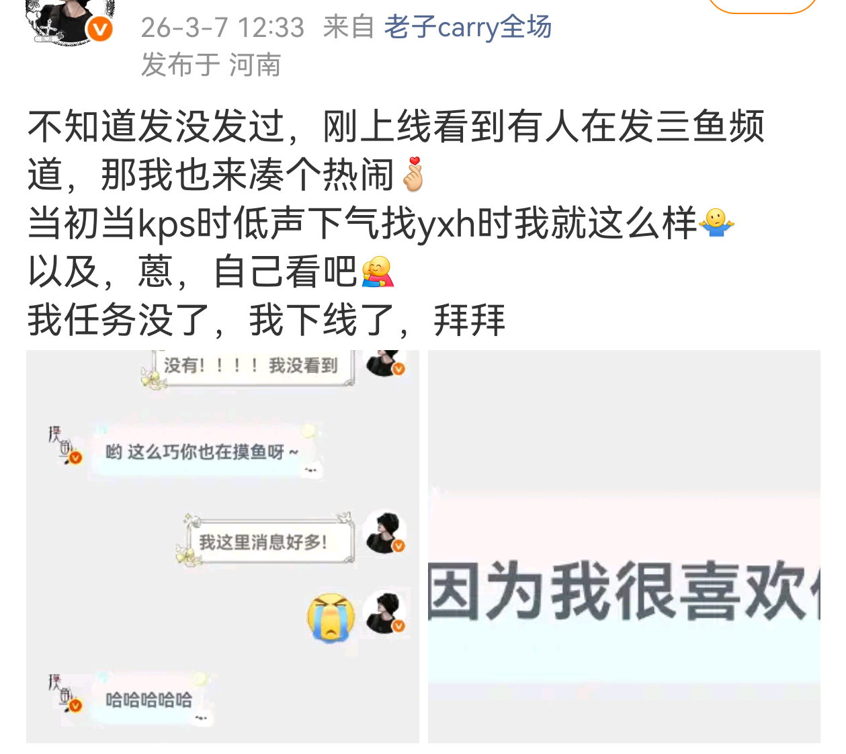Image resolution: width=846 pixels, height=754 pixels.
Task: Tap 没有！！！！我没看到 message bubble
Action: 250,366
